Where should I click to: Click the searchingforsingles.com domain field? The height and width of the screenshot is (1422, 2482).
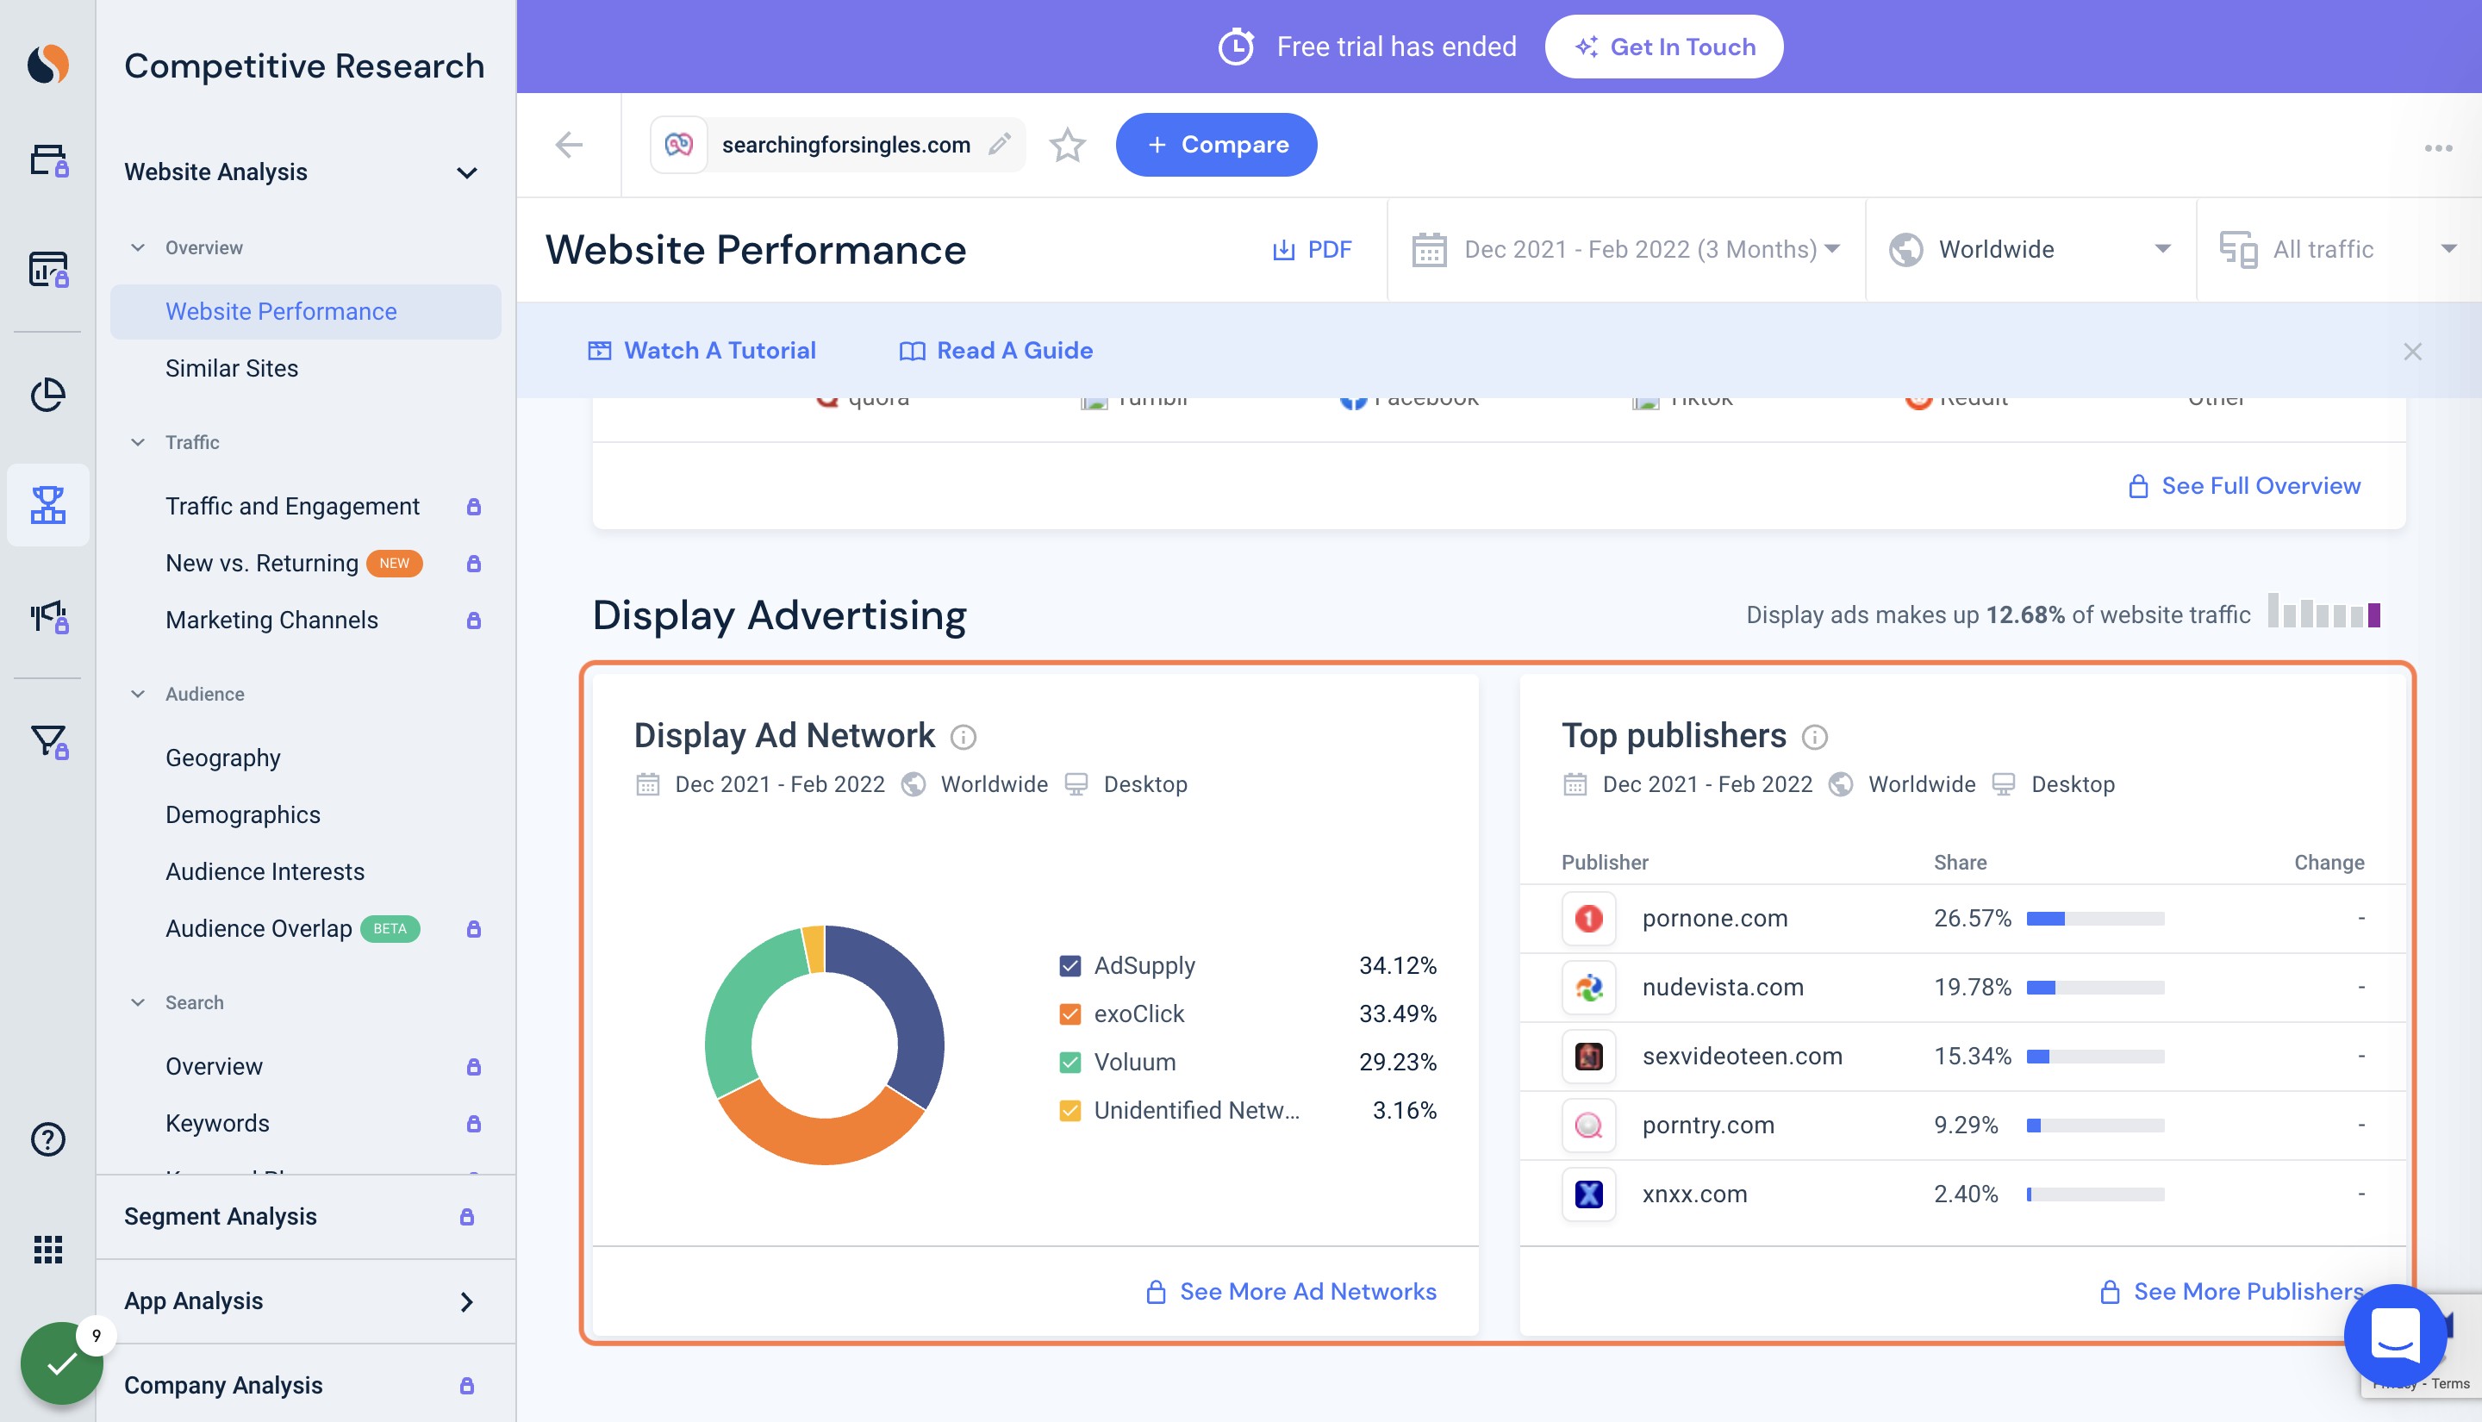click(x=838, y=145)
